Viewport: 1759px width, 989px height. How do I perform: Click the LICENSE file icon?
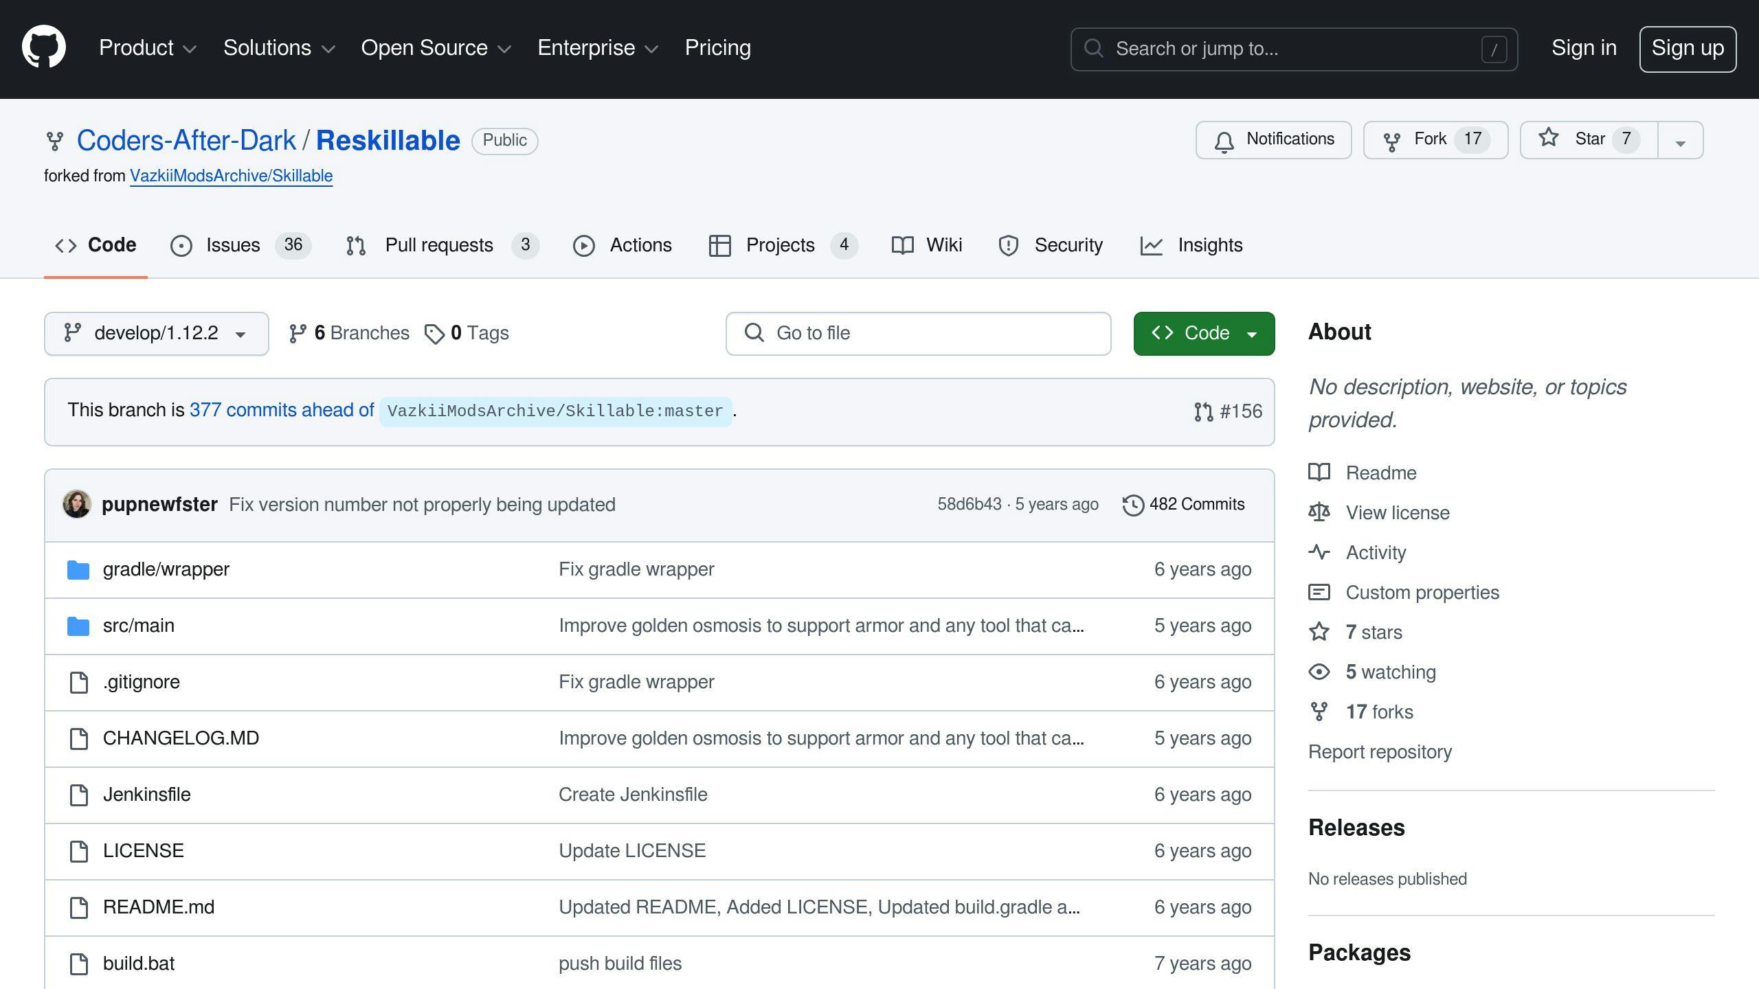79,851
